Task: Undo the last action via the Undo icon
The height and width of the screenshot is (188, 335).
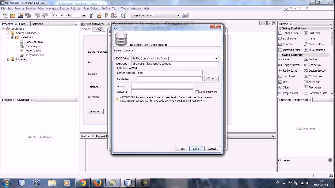Action: click(38, 15)
